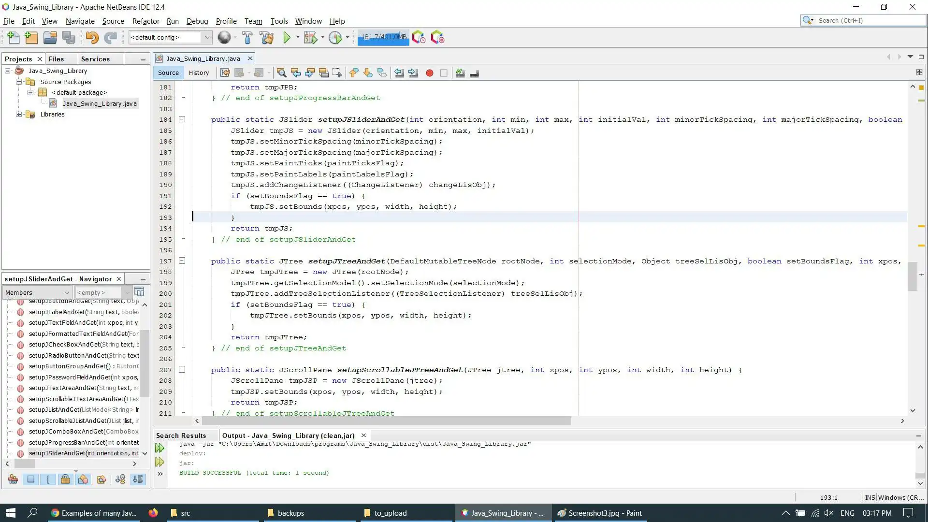Re-run output with green double arrow
The width and height of the screenshot is (928, 522).
(x=159, y=448)
